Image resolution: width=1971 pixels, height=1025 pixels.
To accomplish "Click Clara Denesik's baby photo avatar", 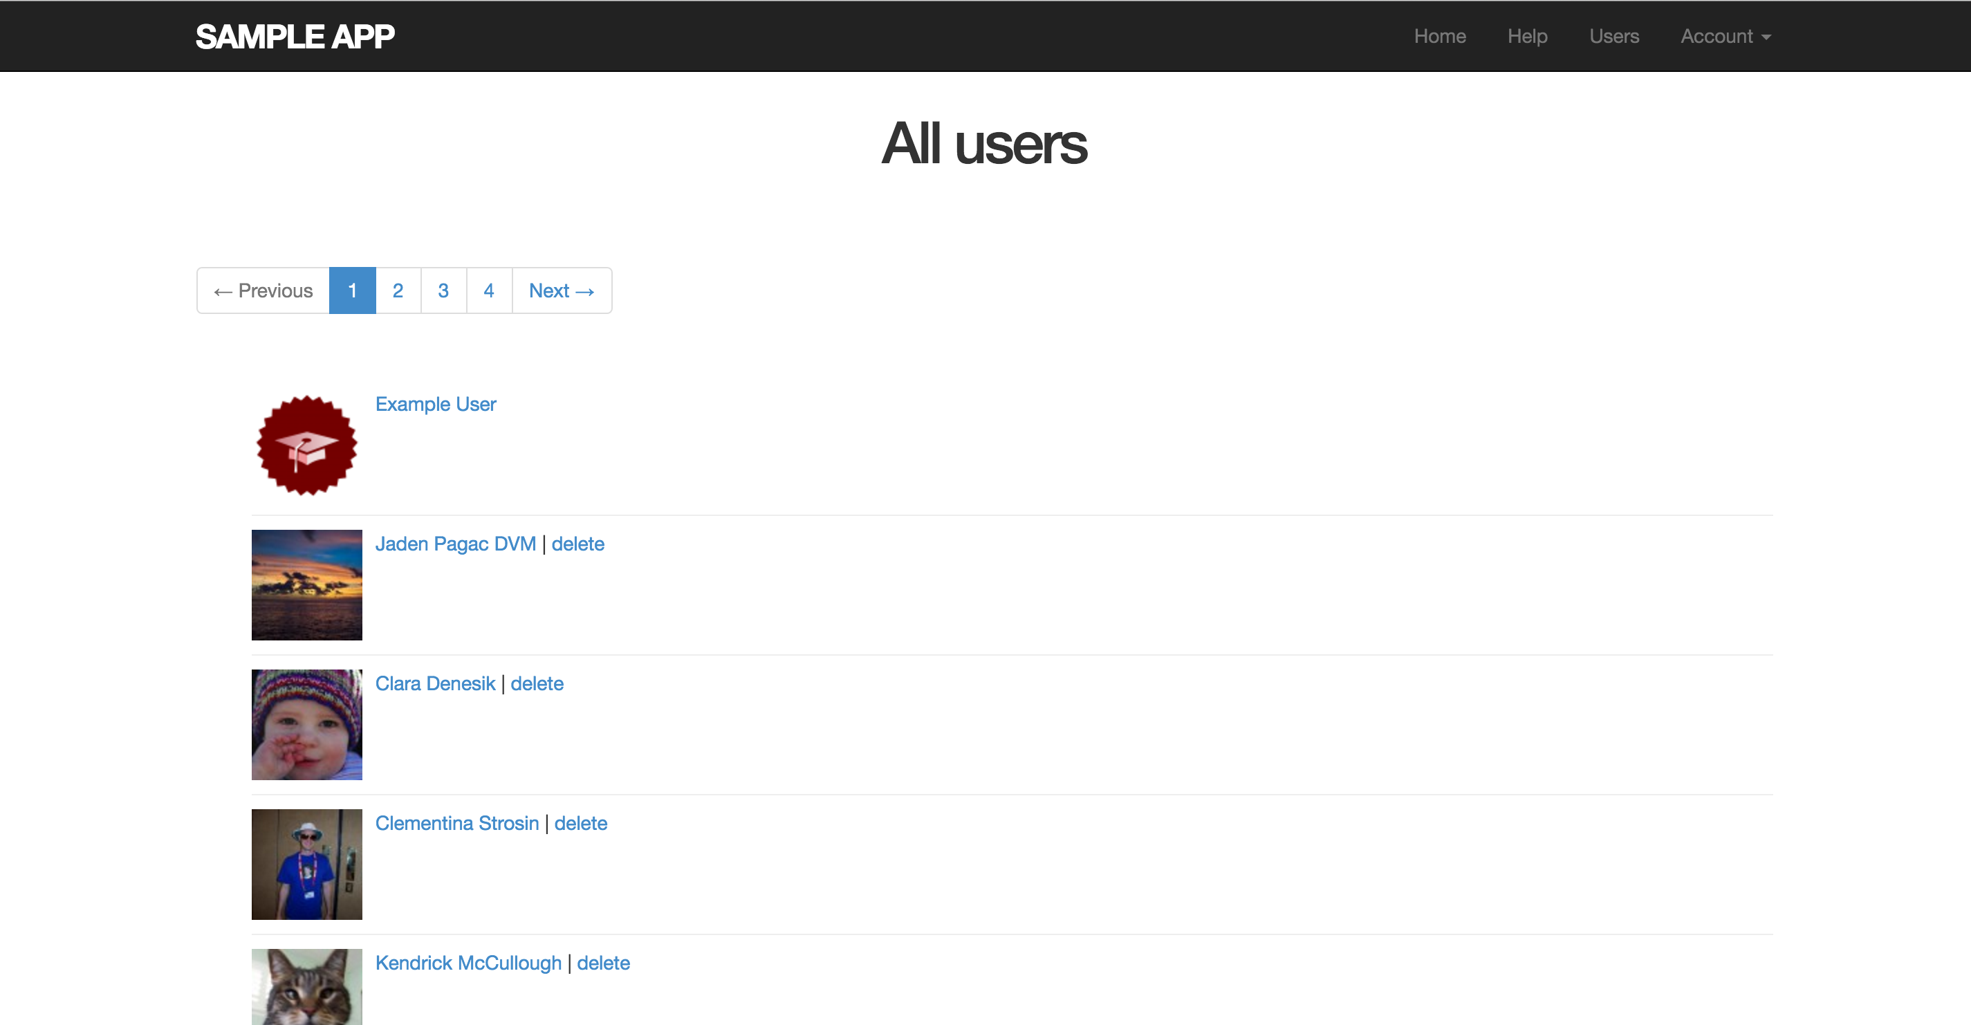I will click(x=307, y=724).
